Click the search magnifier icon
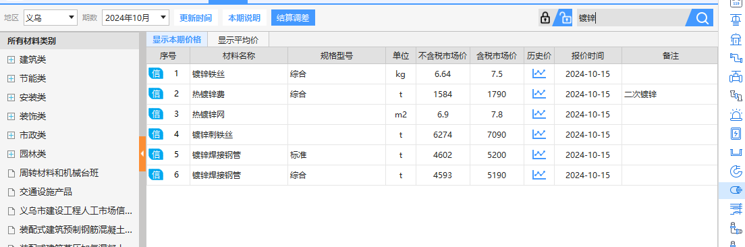This screenshot has width=745, height=247. (x=702, y=18)
